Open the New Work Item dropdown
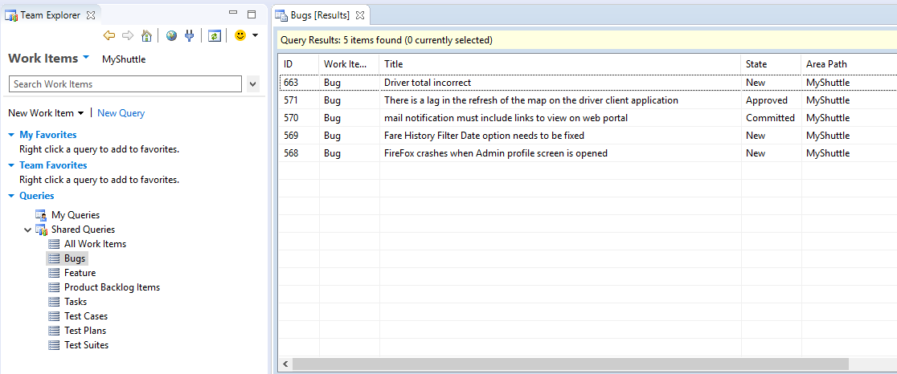 (47, 113)
